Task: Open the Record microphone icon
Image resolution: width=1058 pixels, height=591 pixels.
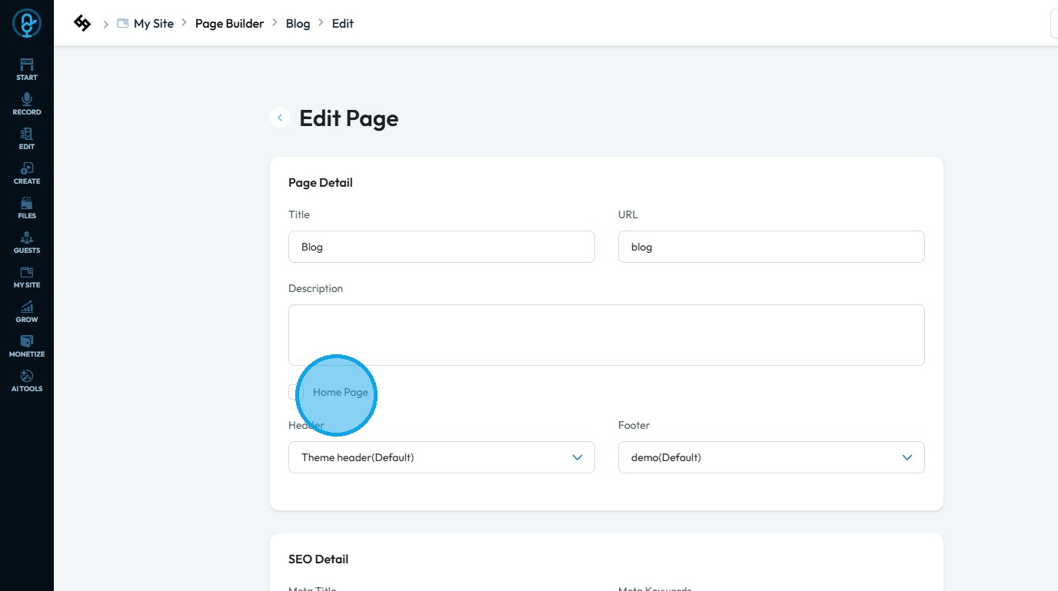Action: pyautogui.click(x=27, y=104)
